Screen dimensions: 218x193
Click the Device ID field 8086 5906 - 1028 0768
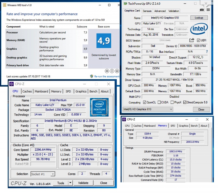click(x=193, y=46)
